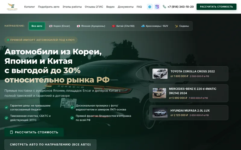Click the Japanese flag icon

click(x=78, y=26)
